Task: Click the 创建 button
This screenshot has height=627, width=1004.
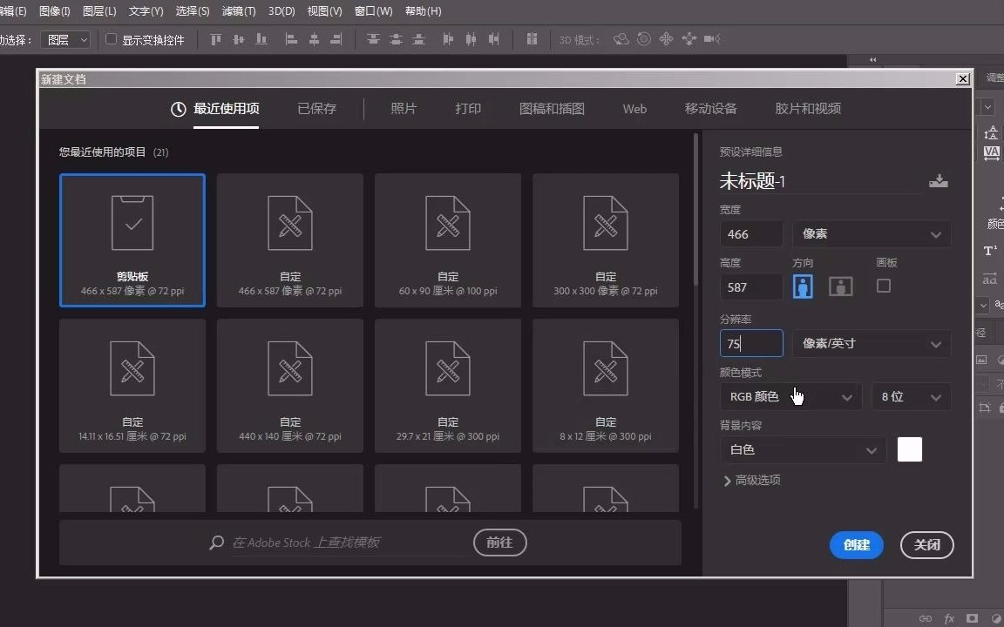Action: pyautogui.click(x=856, y=545)
